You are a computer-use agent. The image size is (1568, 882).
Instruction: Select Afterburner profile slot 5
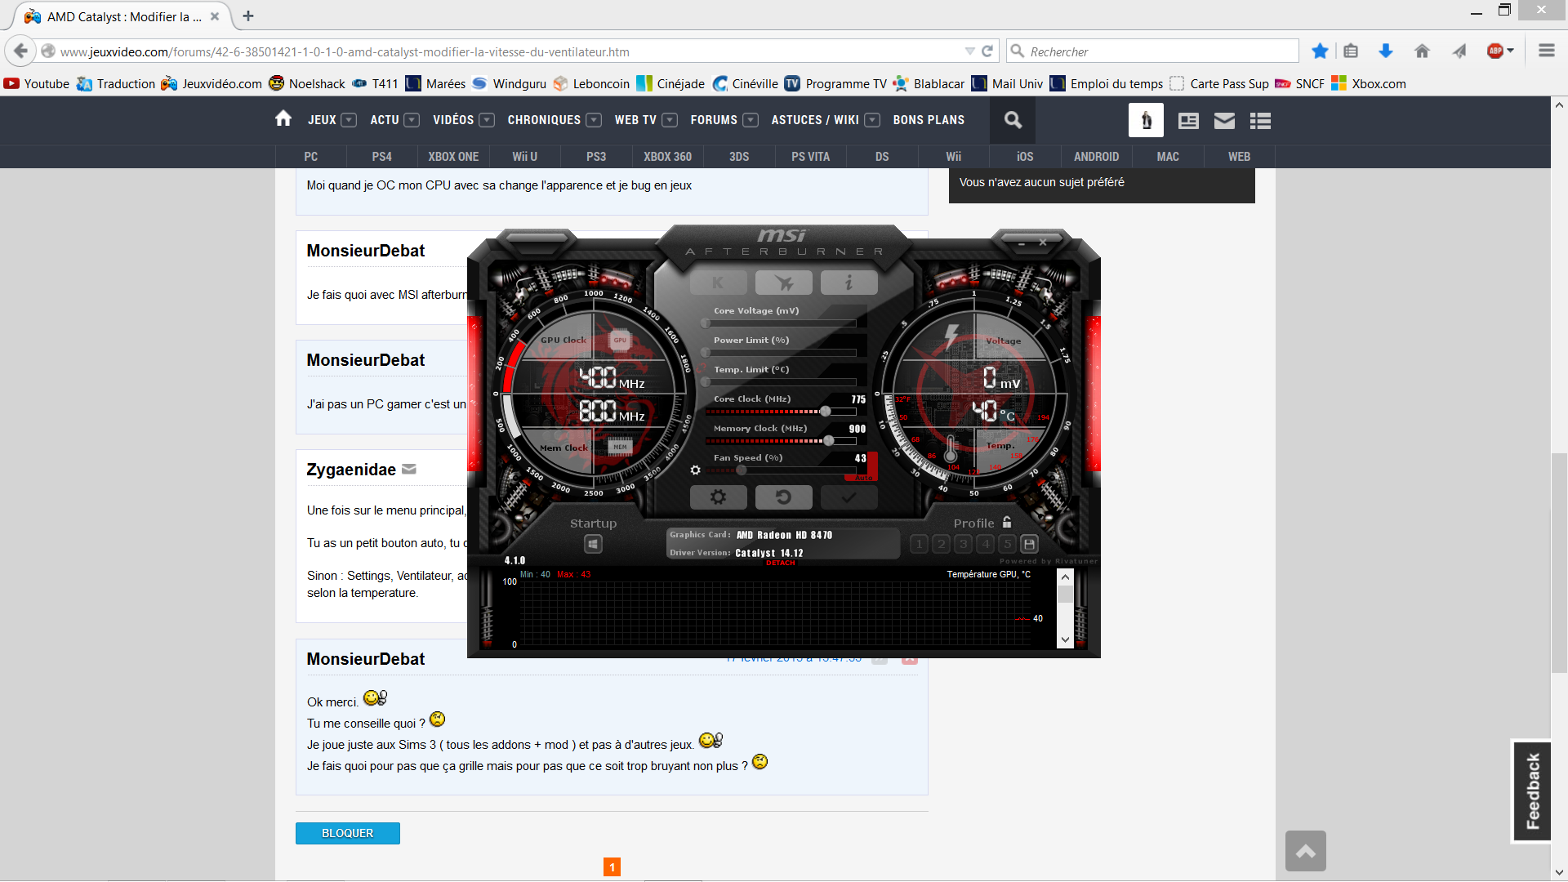click(x=1007, y=544)
